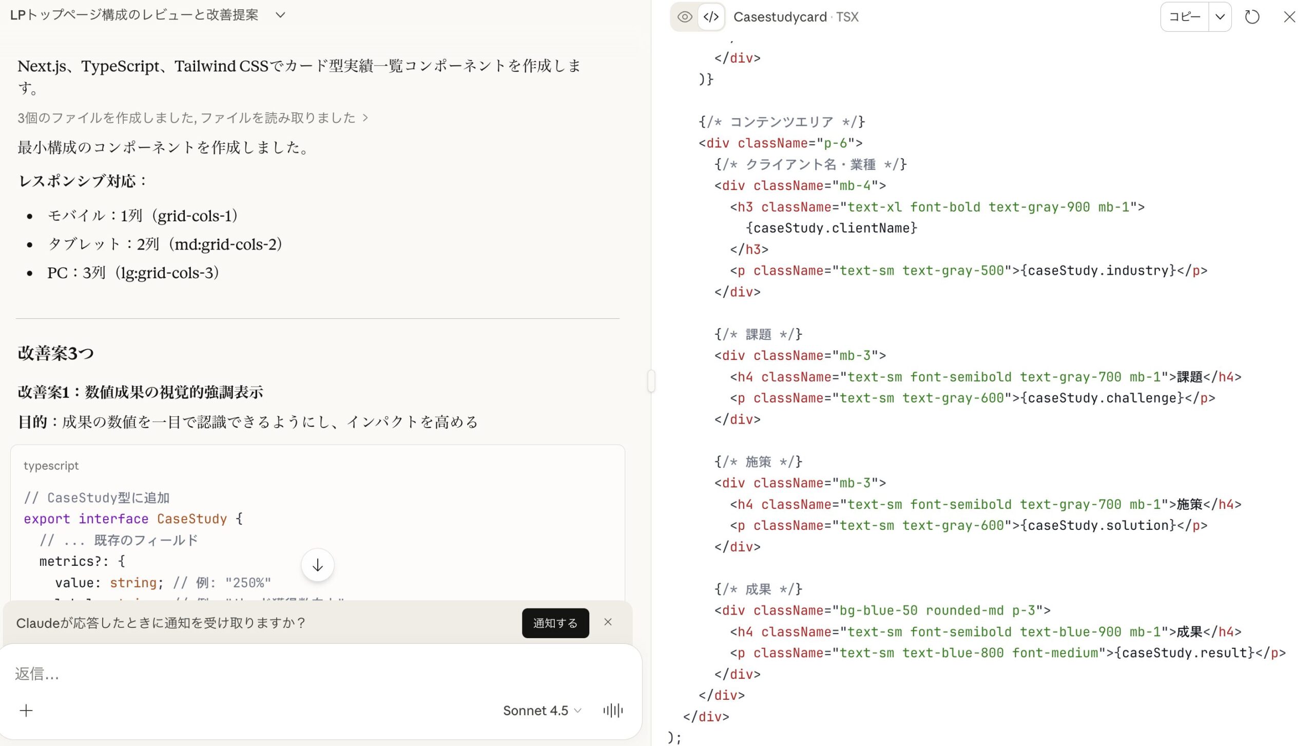
Task: Switch to the code view toggle
Action: click(711, 17)
